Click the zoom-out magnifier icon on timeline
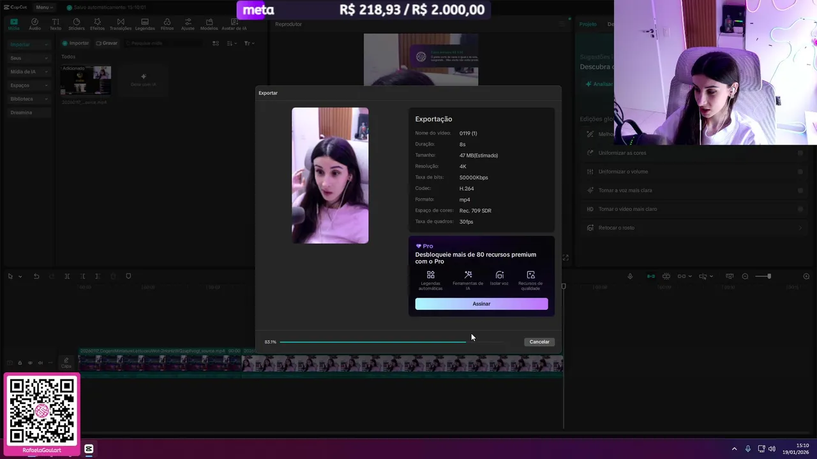 point(745,276)
